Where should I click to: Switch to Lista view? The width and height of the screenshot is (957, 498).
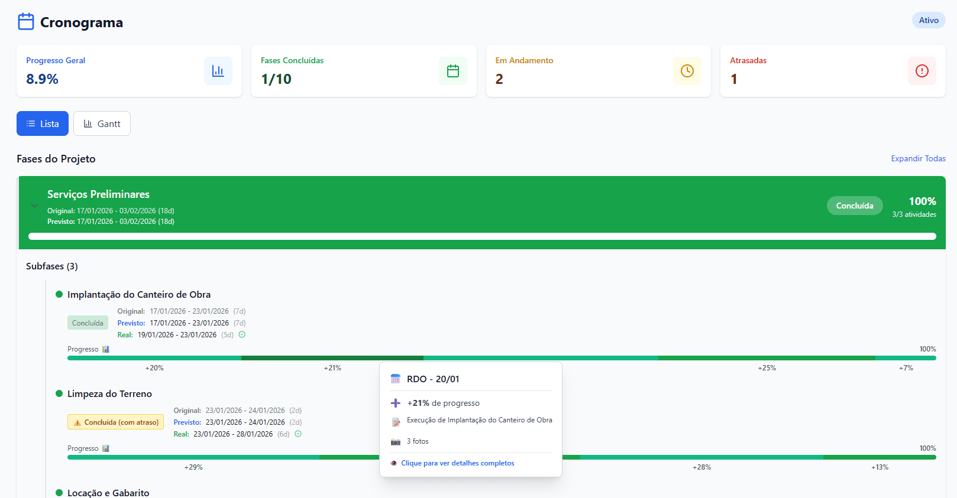(x=43, y=123)
